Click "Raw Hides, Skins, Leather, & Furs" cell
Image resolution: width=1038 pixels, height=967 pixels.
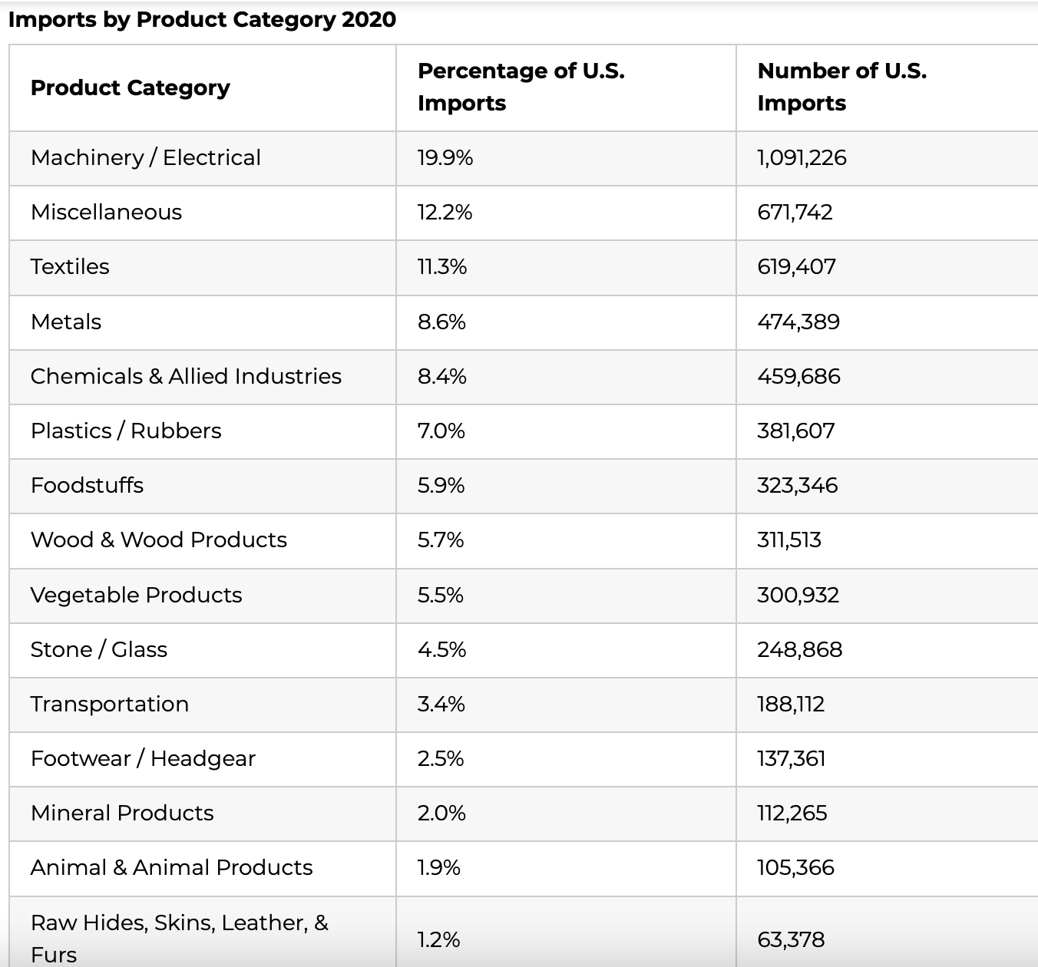click(x=179, y=938)
